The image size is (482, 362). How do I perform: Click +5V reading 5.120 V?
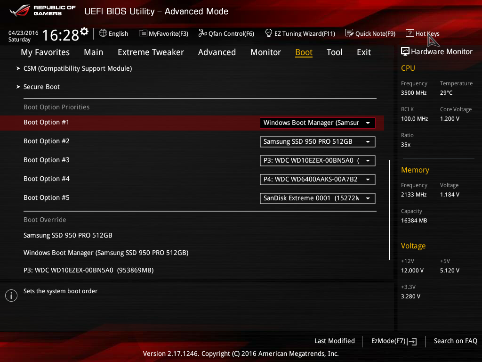[450, 271]
